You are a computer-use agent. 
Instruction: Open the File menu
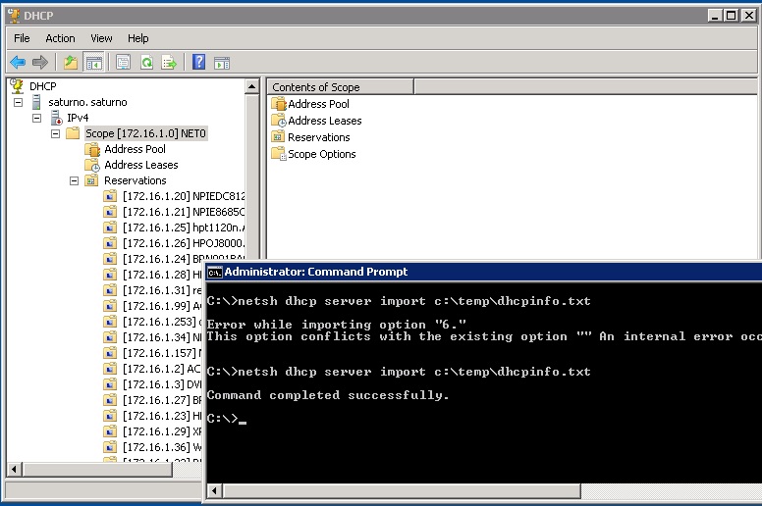click(x=22, y=38)
